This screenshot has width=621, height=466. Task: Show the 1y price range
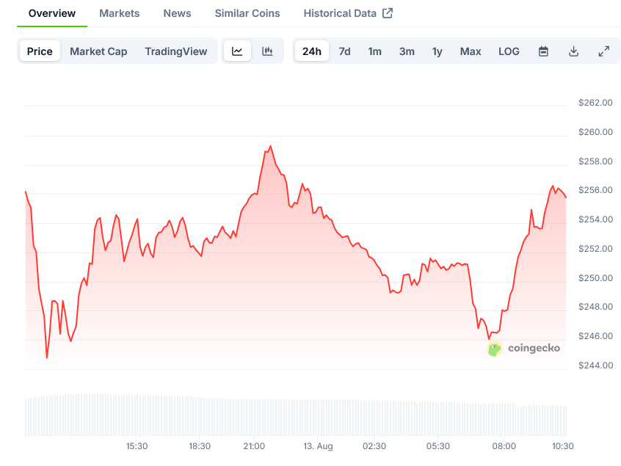(x=437, y=51)
